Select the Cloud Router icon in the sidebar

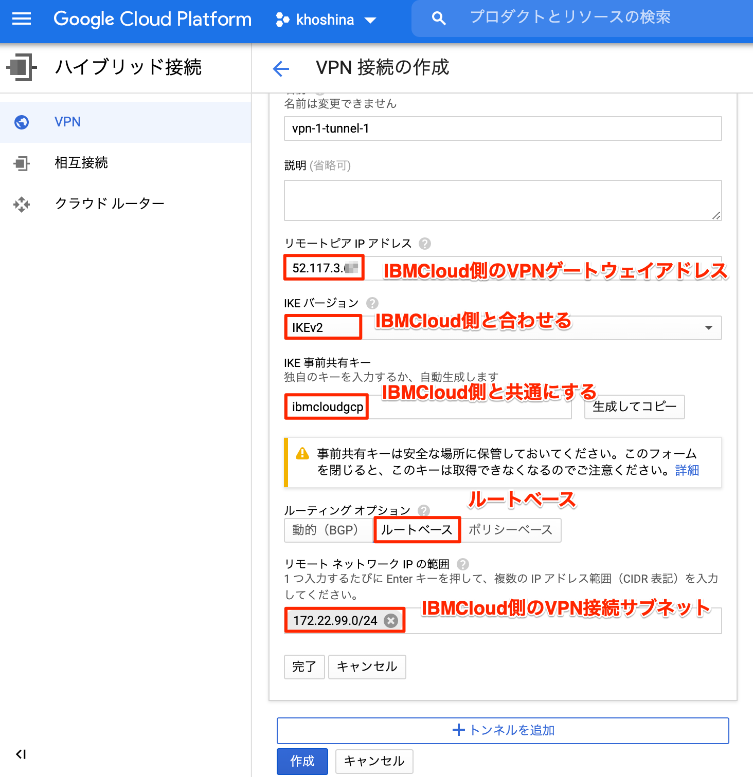click(x=22, y=204)
